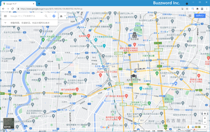Select the 藤田医科大学ばんたね病院 pin
210x132 pixels.
pos(120,118)
